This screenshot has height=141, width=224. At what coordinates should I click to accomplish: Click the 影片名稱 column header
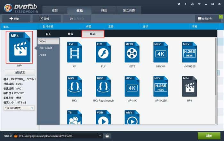point(48,27)
